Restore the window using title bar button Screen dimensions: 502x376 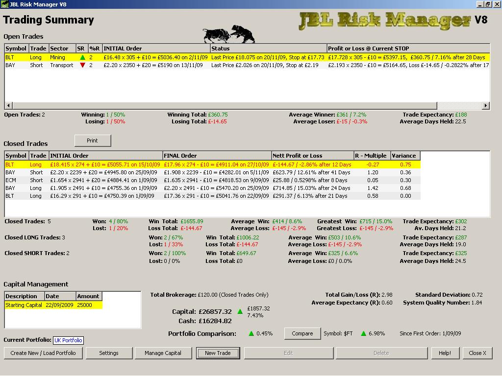(488, 4)
